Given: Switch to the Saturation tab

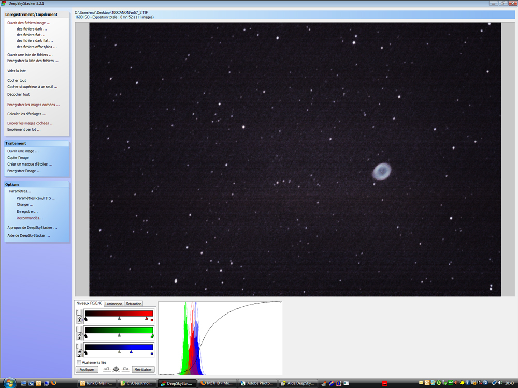Looking at the screenshot, I should [134, 304].
